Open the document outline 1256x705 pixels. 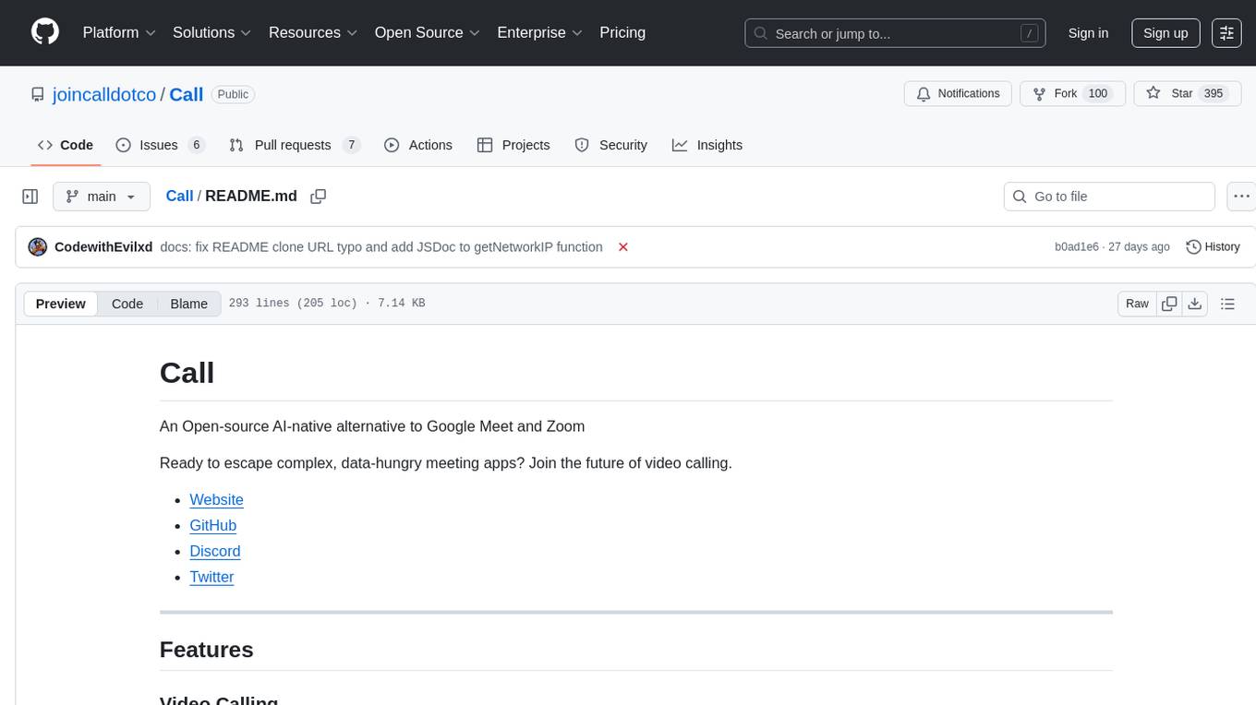point(1227,304)
